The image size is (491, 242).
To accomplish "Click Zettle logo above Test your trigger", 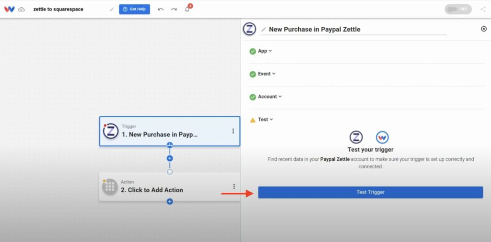I will click(356, 137).
